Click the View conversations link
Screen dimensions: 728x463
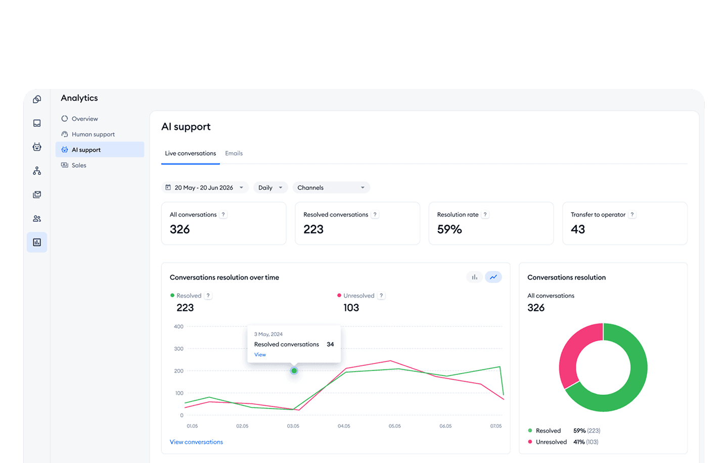196,442
